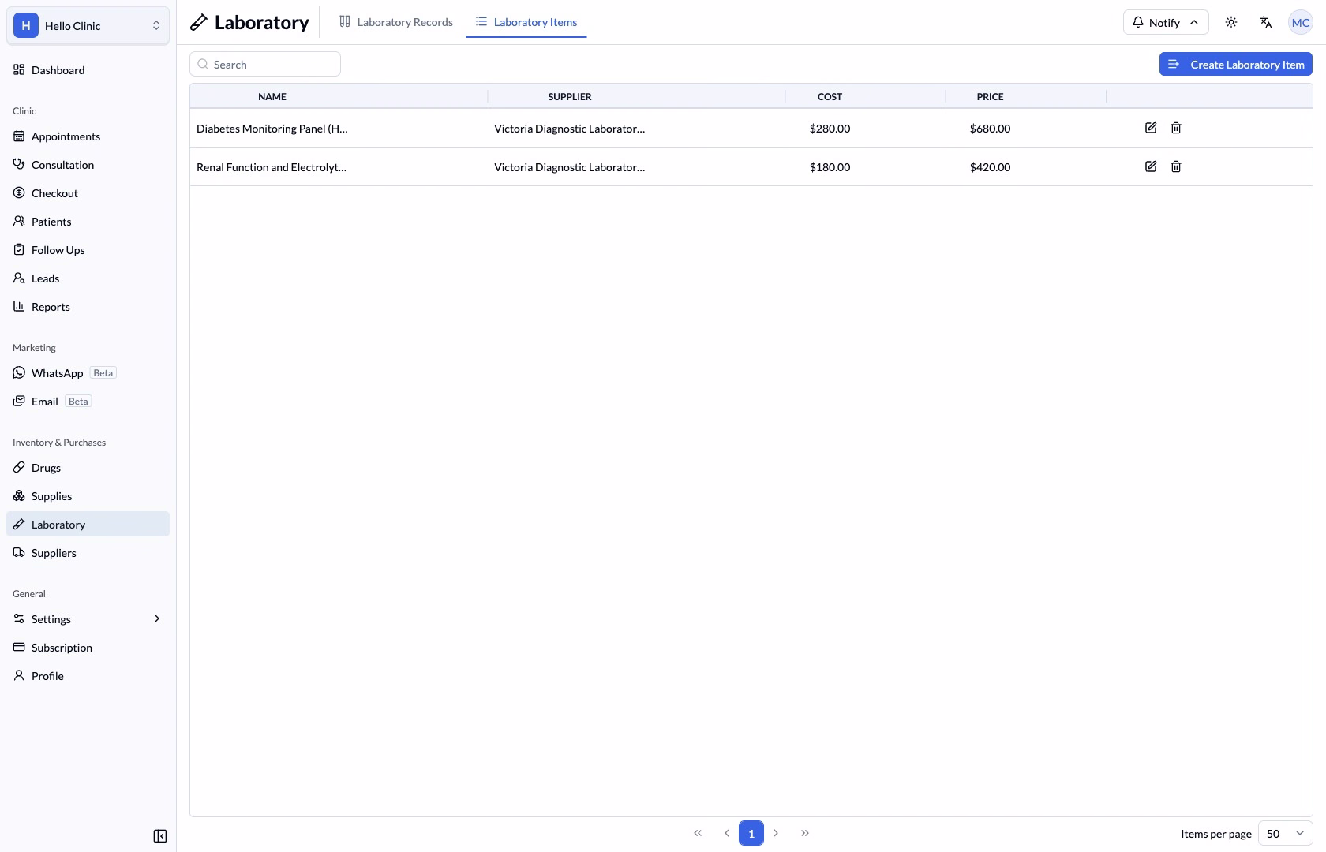This screenshot has width=1326, height=852.
Task: Switch to the Laboratory Records tab
Action: [396, 22]
